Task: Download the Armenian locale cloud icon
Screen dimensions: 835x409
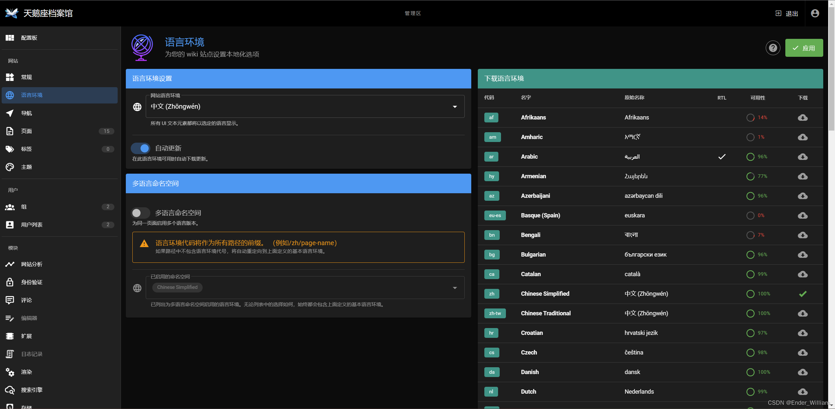Action: (x=802, y=176)
